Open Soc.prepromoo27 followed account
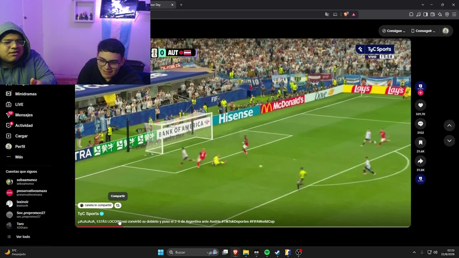Image resolution: width=459 pixels, height=258 pixels. pyautogui.click(x=25, y=215)
